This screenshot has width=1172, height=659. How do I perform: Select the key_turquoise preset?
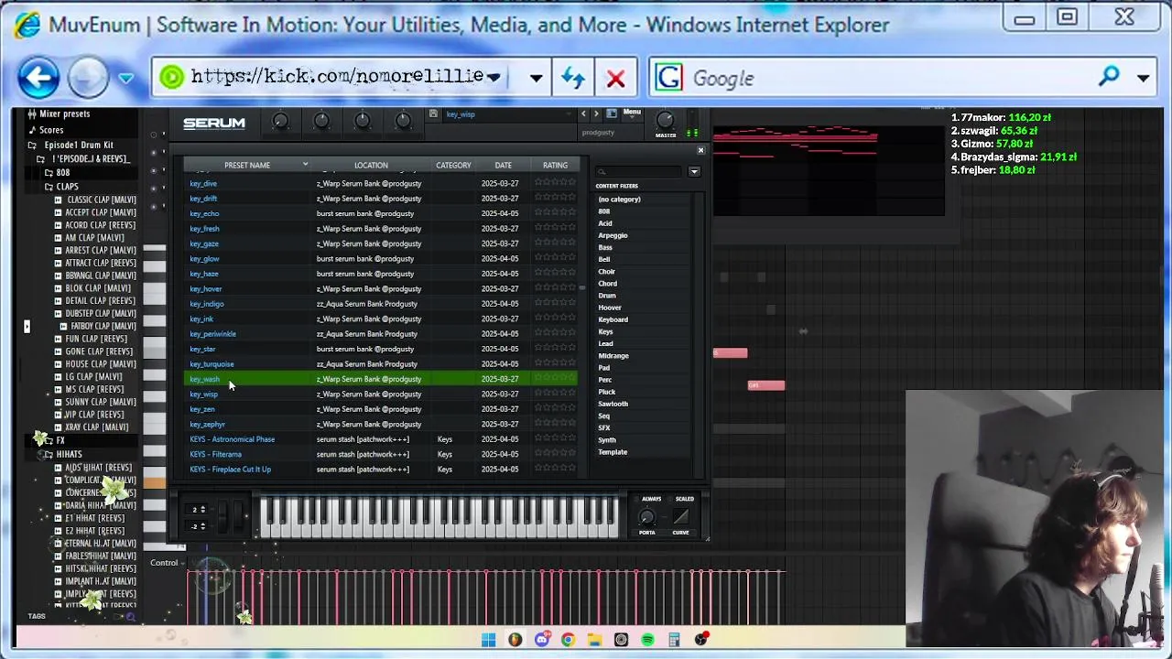point(212,364)
